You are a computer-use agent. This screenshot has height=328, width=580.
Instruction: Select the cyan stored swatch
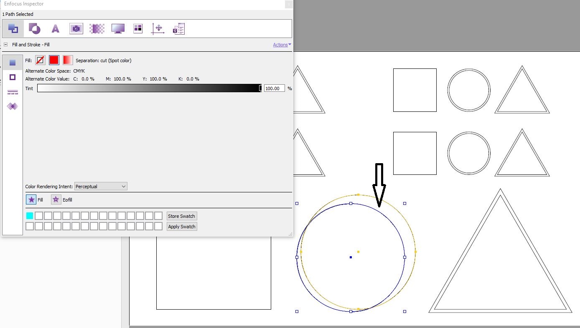[30, 216]
